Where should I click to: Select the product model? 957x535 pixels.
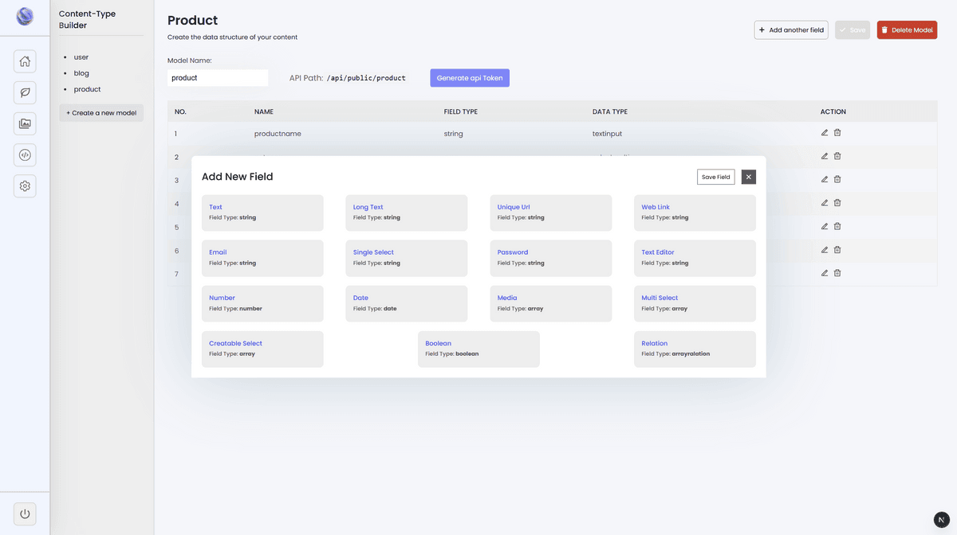pyautogui.click(x=87, y=89)
